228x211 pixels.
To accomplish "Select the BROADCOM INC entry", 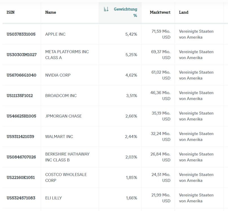I will click(x=61, y=96).
